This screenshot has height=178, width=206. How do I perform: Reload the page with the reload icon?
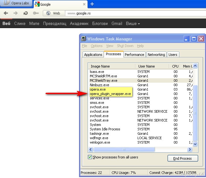click(x=26, y=13)
